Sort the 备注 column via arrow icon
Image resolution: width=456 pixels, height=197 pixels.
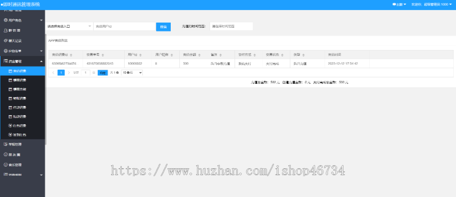[220, 55]
